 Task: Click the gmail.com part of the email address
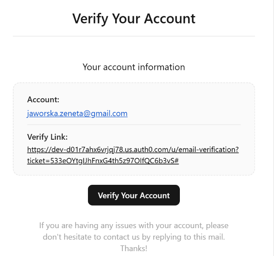(x=109, y=114)
